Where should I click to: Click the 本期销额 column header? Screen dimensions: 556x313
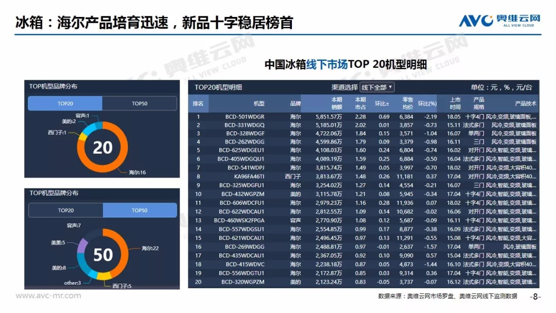[x=337, y=103]
